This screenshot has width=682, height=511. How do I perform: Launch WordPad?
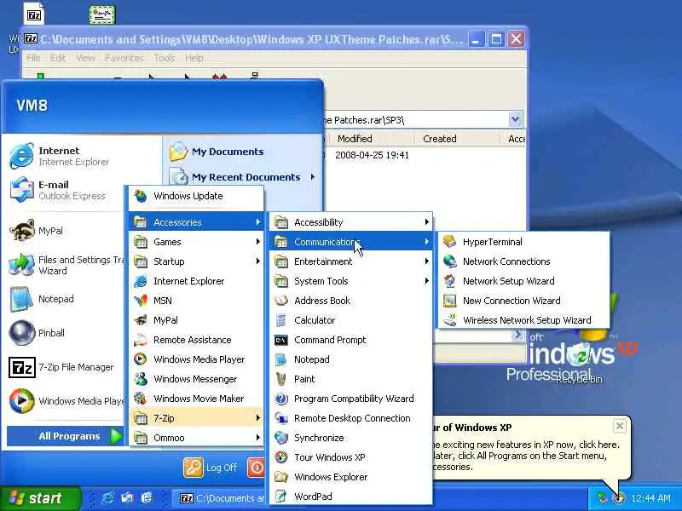pos(351,497)
